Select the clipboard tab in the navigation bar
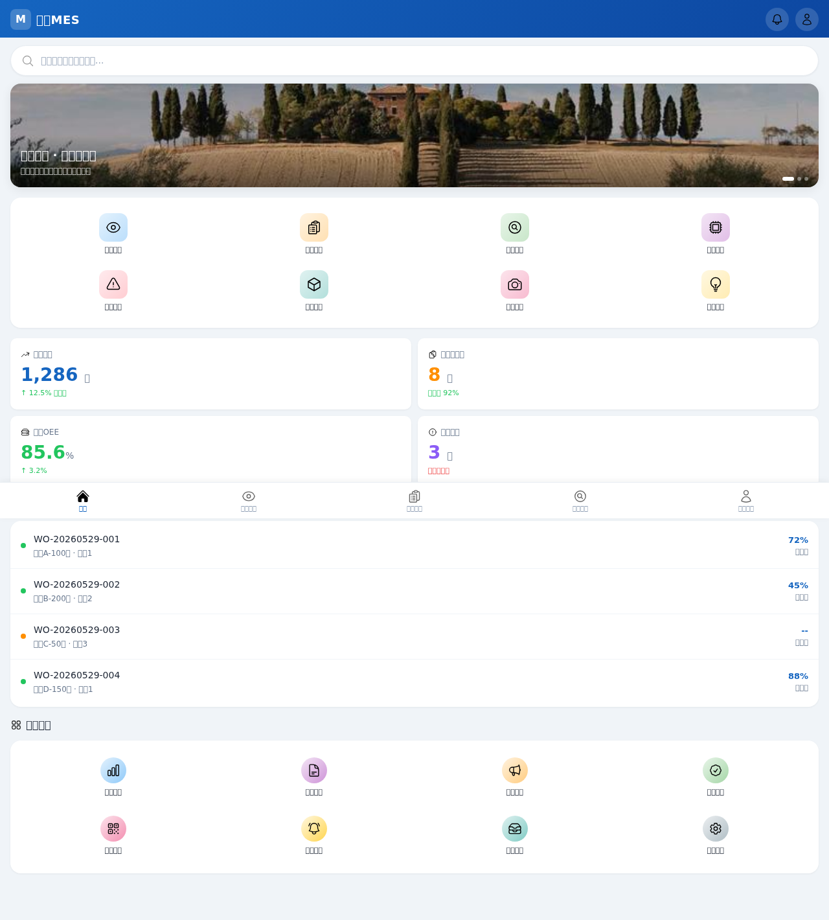This screenshot has width=829, height=920. click(414, 501)
